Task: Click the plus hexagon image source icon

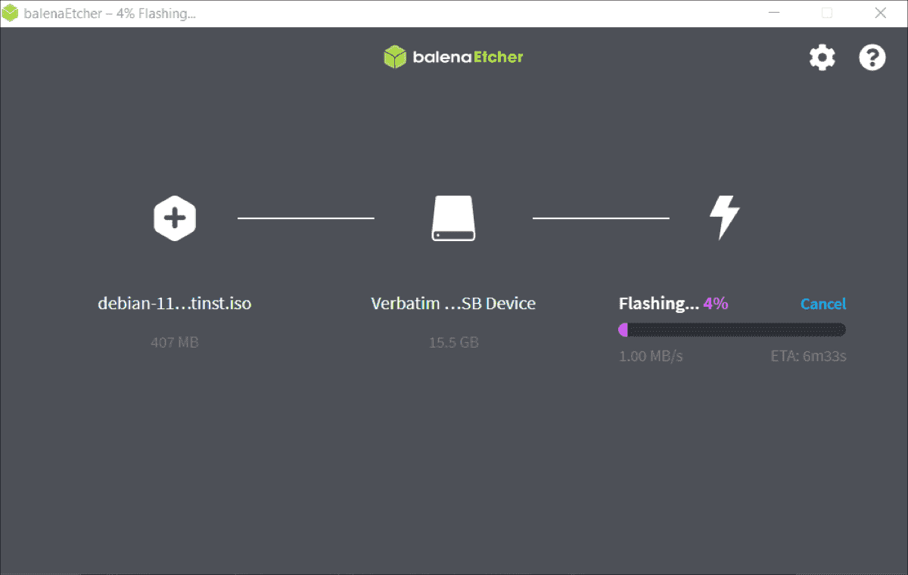Action: (175, 219)
